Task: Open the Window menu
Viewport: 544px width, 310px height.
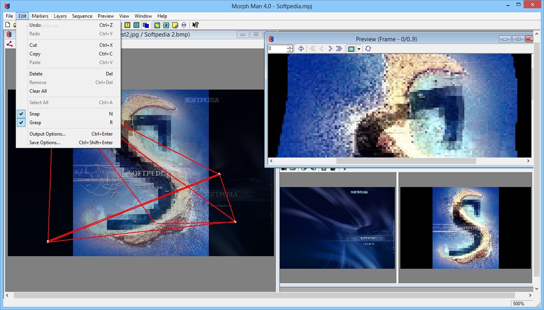Action: coord(143,16)
